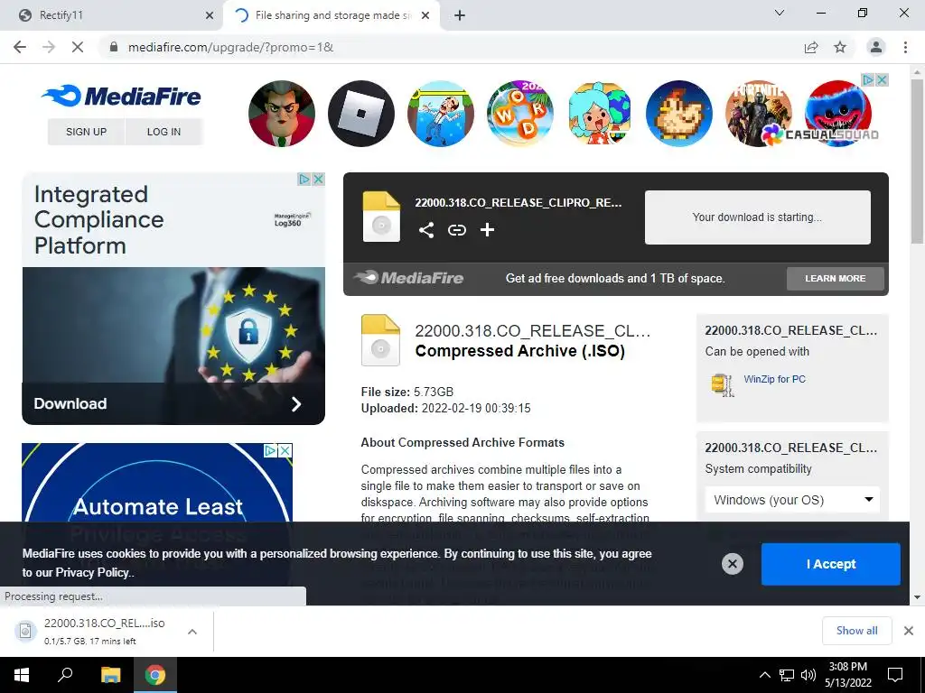Open the Scary Teacher game icon
Viewport: 925px width, 693px height.
(282, 113)
